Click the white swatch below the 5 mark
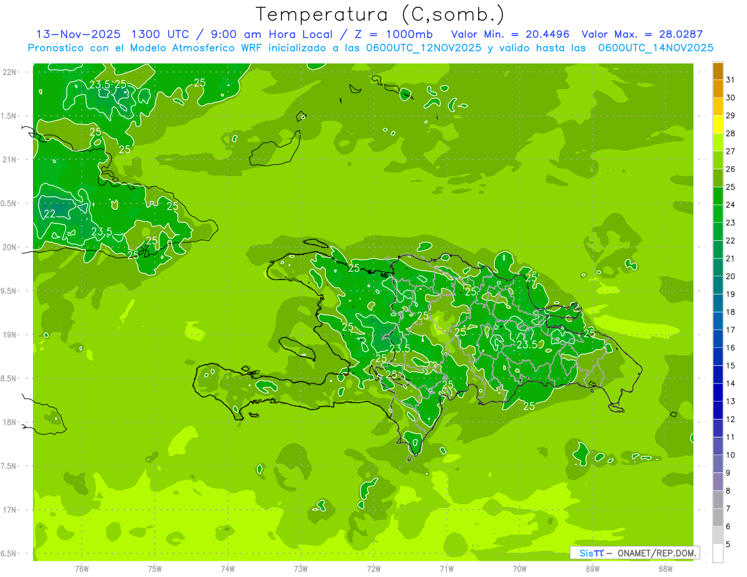 tap(718, 553)
